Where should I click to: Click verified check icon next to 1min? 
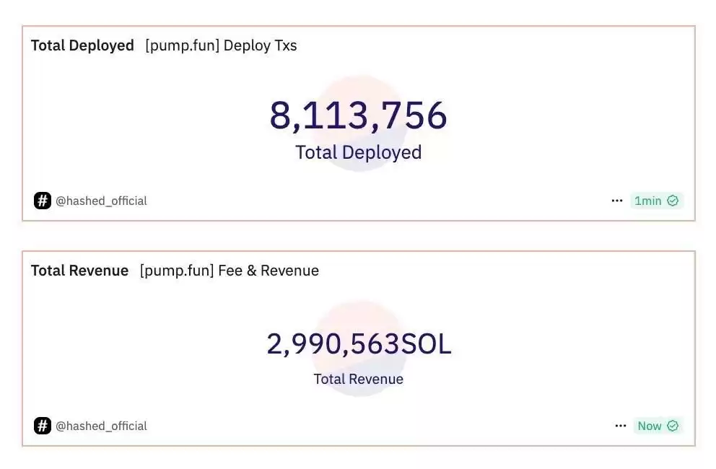[673, 201]
